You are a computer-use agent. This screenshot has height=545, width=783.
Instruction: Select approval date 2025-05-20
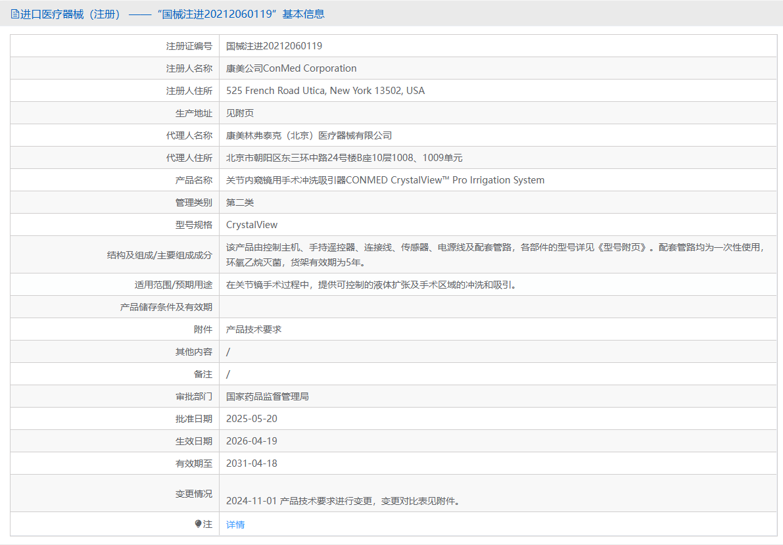coord(252,419)
